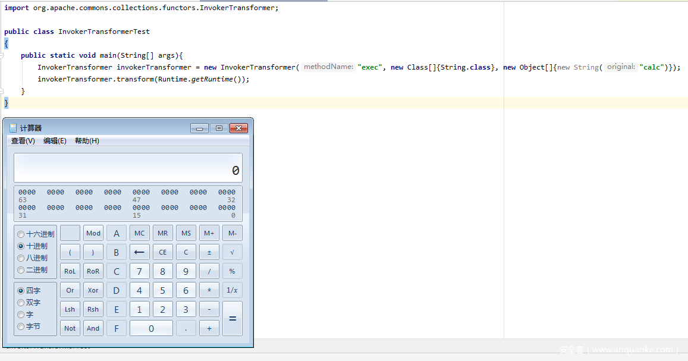Screen dimensions: 688x361
Task: Click the calculator result display field
Action: pos(128,168)
